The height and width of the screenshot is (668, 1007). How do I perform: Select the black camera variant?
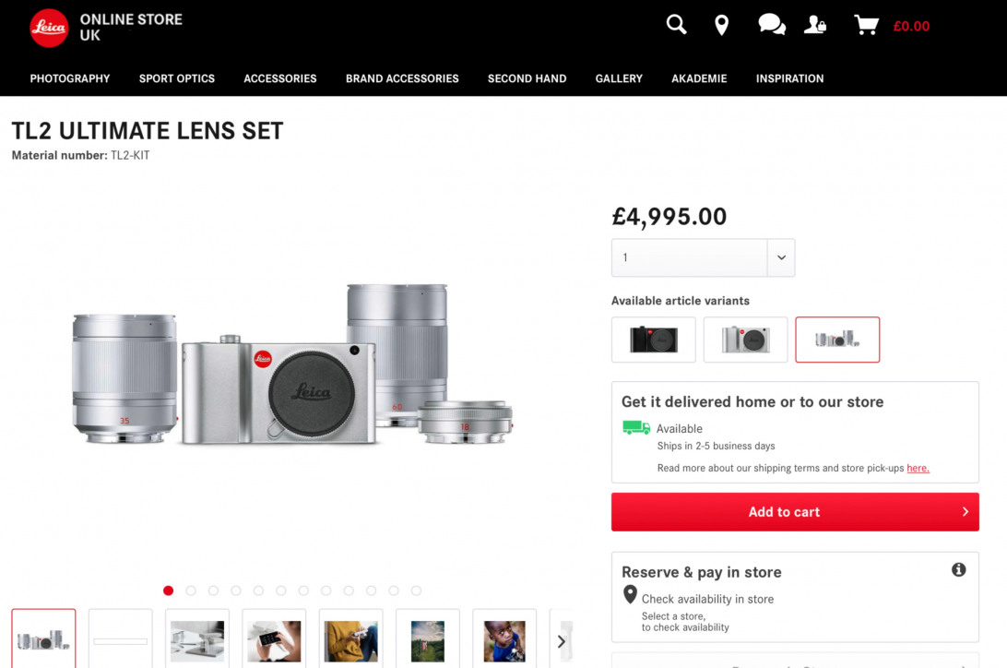pyautogui.click(x=654, y=340)
